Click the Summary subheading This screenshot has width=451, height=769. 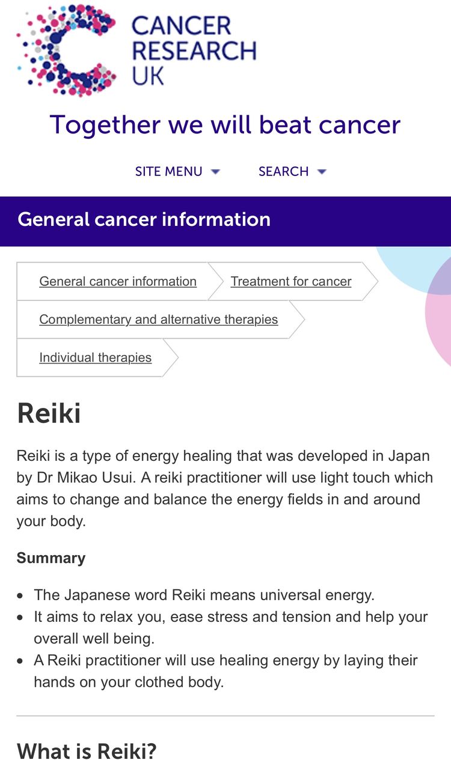[51, 558]
